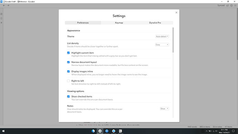The height and width of the screenshot is (134, 238).
Task: Enable the Right-to-left checkbox
Action: 68,81
